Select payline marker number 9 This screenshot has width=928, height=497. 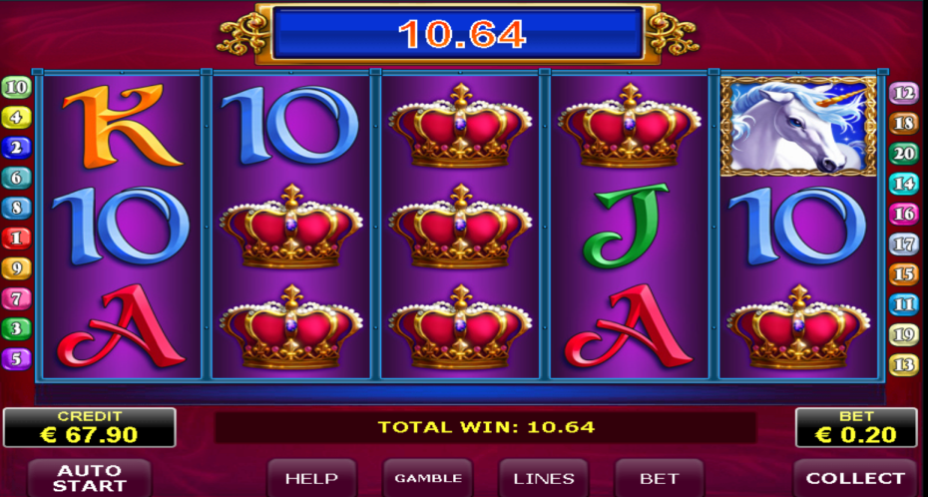17,268
